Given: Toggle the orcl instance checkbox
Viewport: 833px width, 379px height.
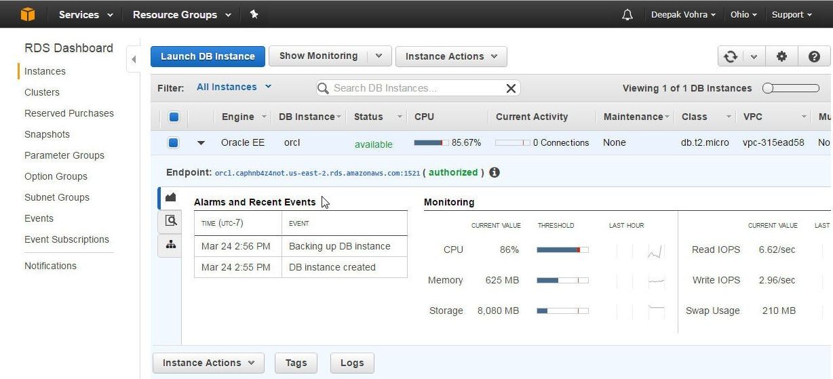Looking at the screenshot, I should 174,143.
